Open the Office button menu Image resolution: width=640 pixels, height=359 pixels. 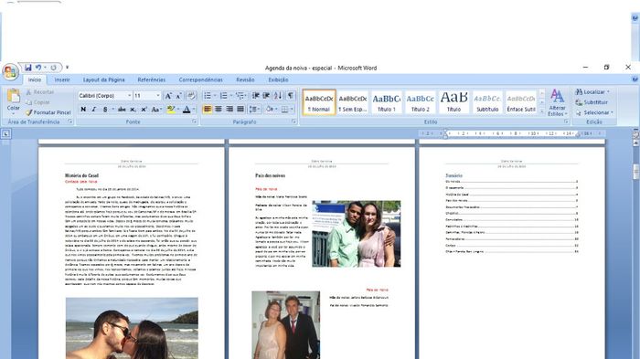[x=10, y=72]
